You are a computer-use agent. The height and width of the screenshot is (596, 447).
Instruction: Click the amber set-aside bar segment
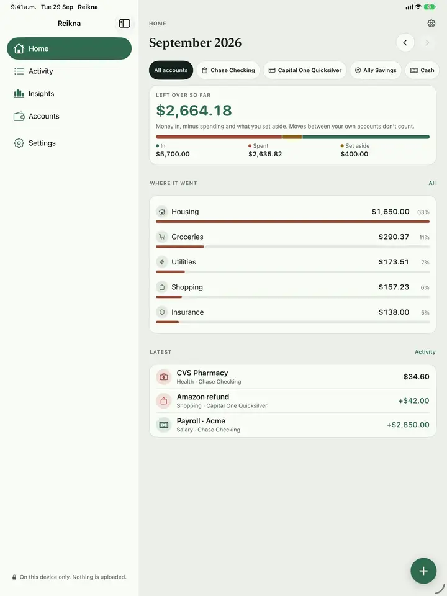(x=292, y=137)
